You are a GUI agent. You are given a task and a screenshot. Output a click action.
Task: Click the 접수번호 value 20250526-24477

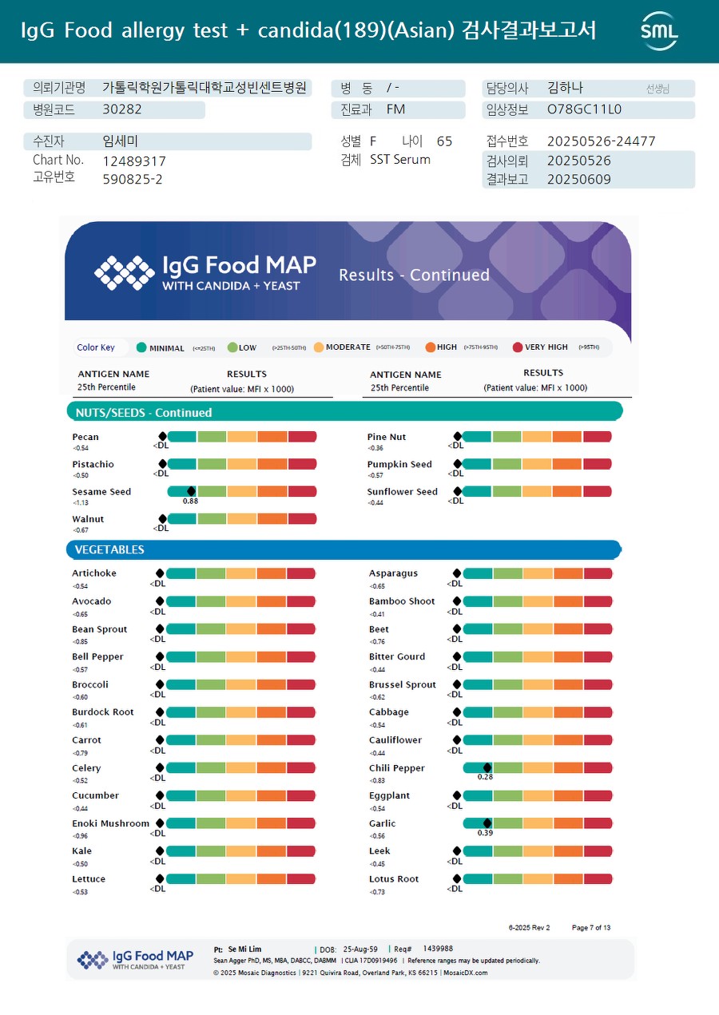coord(601,141)
